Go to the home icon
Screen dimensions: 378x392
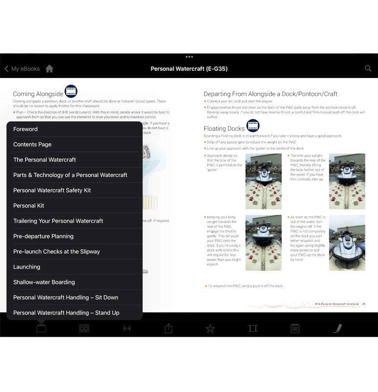[x=49, y=69]
